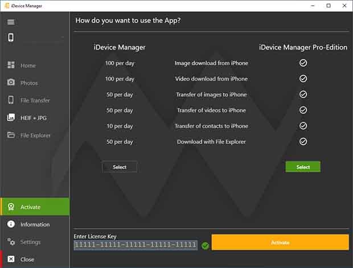
Task: Switch to the HEIF JPG converter
Action: pos(35,118)
